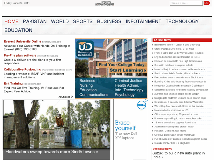This screenshot has height=160, width=214.
Task: Focus the Search in site field
Action: [186, 3]
